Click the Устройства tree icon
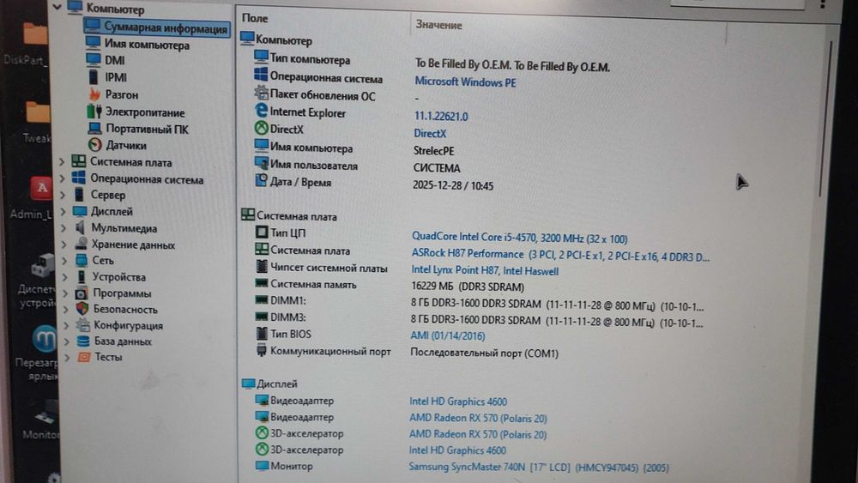The image size is (858, 483). [82, 276]
